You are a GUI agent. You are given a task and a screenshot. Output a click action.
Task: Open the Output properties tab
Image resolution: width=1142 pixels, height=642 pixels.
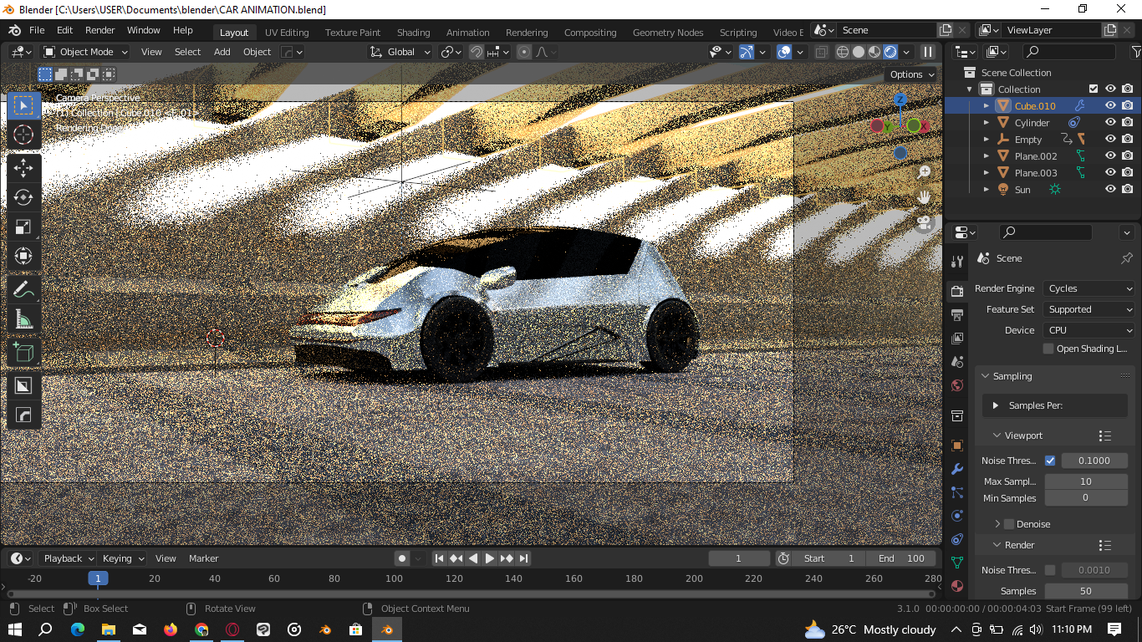pyautogui.click(x=957, y=314)
